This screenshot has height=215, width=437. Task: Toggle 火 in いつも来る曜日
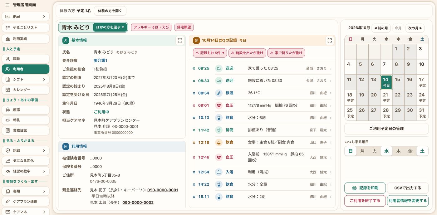(374, 151)
